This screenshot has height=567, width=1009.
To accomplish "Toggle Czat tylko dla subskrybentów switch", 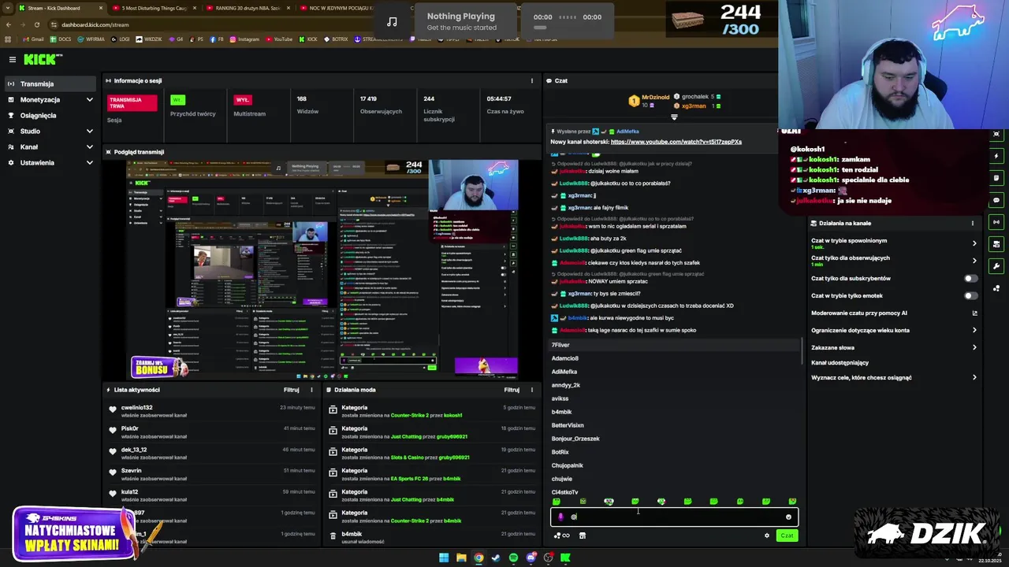I will [x=971, y=278].
